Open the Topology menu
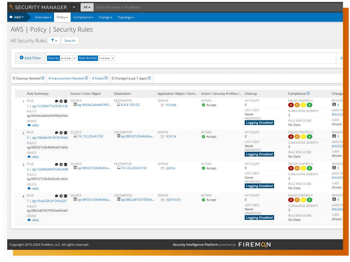The width and height of the screenshot is (350, 262). [x=125, y=17]
